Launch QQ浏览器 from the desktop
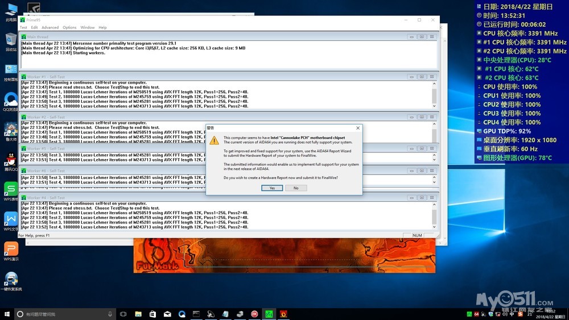 pos(11,102)
